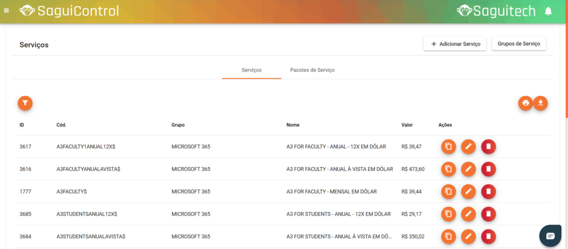Select the Serviços tab

pyautogui.click(x=251, y=70)
